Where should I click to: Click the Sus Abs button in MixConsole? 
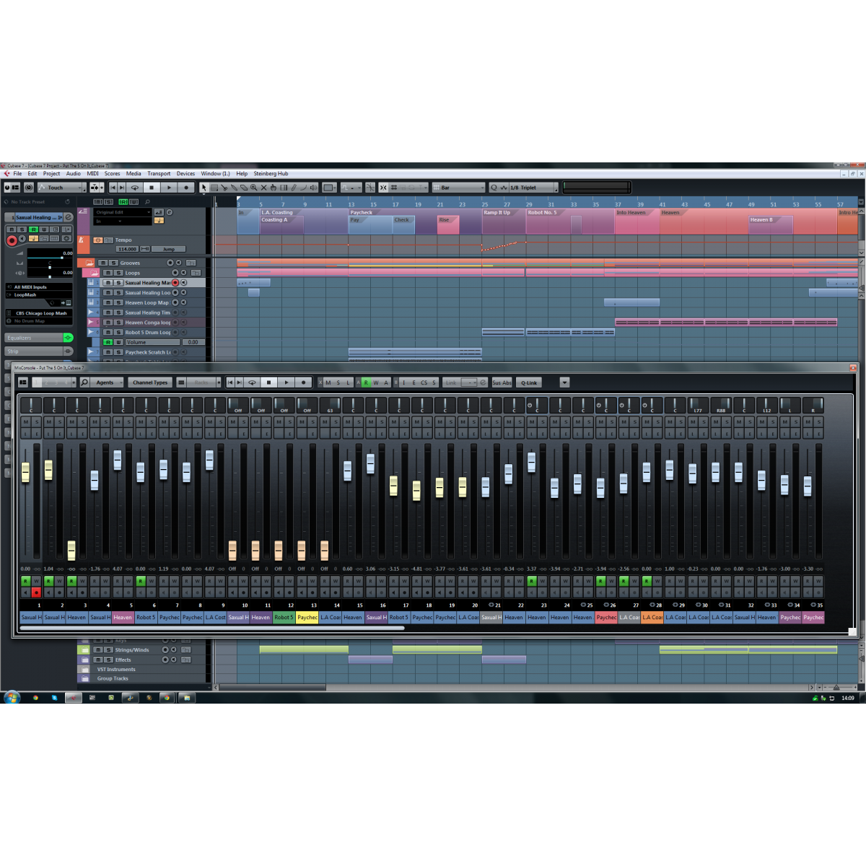[502, 382]
